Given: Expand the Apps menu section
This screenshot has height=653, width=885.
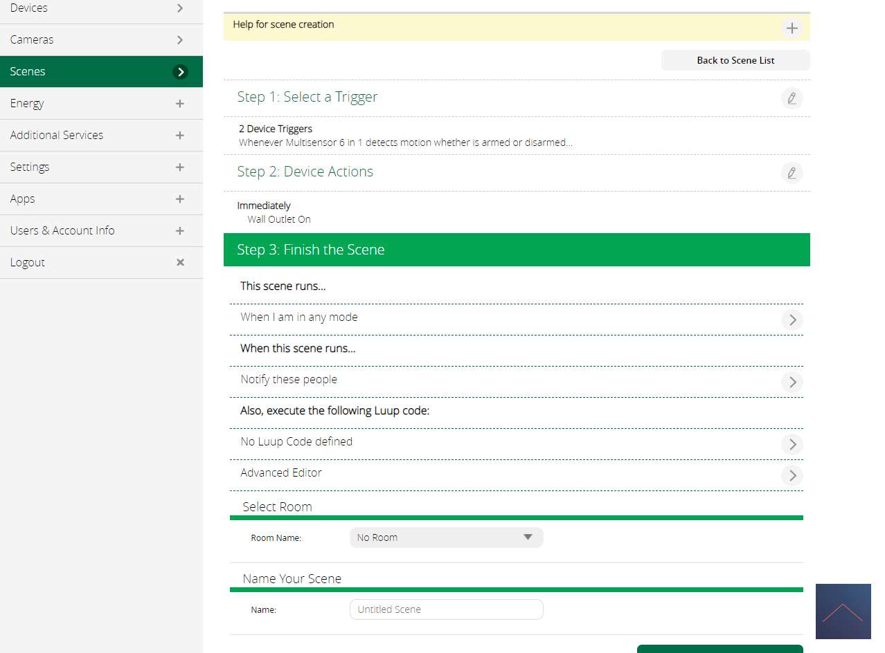Looking at the screenshot, I should [180, 199].
